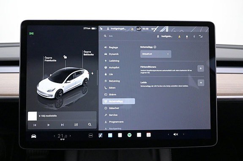Open the Aktuell ort schedule location dropdown
Viewport: 243px width, 161px height.
(156, 54)
